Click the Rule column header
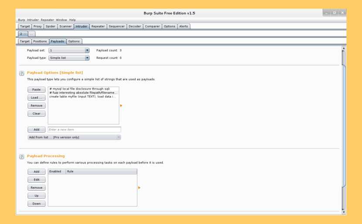 101,171
